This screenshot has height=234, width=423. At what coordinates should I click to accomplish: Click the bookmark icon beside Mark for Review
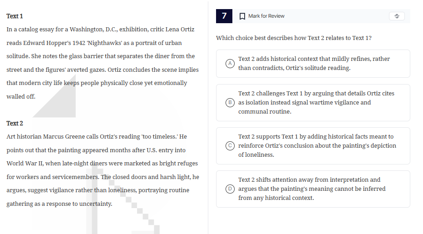pyautogui.click(x=242, y=16)
